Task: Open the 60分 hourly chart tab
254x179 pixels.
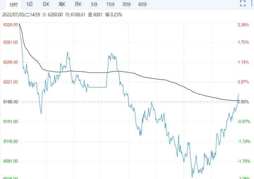Action: pos(143,4)
